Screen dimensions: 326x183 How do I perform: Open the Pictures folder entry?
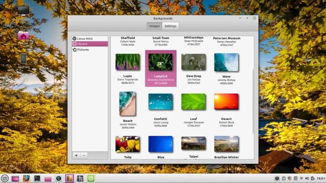(90, 50)
